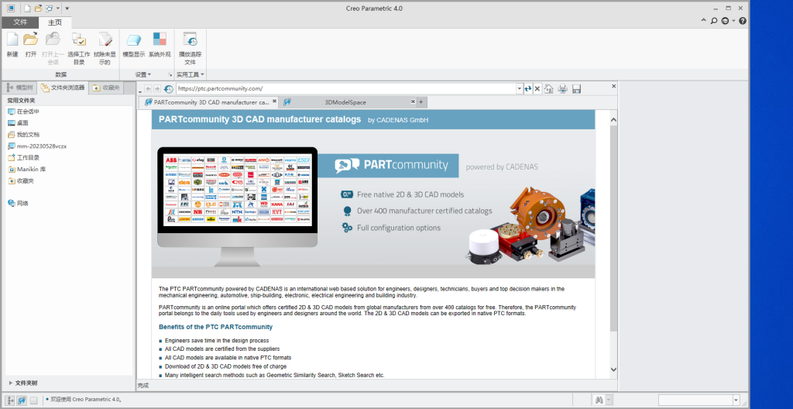Open 在会话中 in common folders
Screen dimensions: 793x409
24,112
